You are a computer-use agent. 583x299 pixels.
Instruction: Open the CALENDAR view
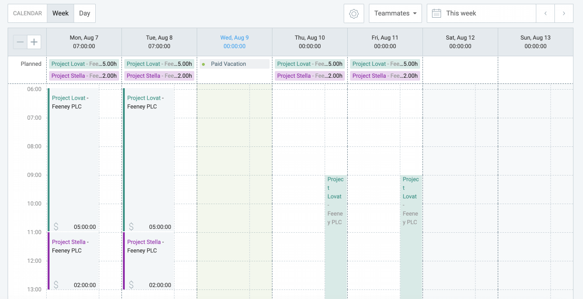click(x=27, y=13)
